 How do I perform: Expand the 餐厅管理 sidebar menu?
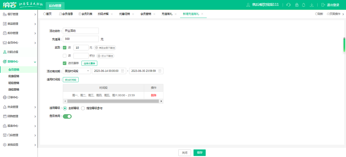click(x=19, y=14)
